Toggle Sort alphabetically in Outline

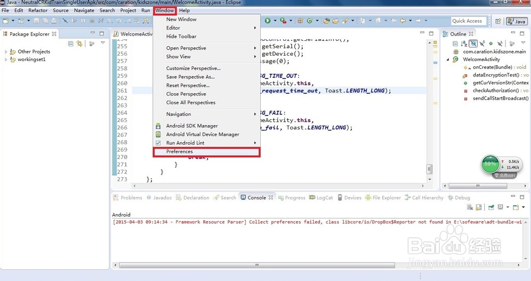[464, 43]
